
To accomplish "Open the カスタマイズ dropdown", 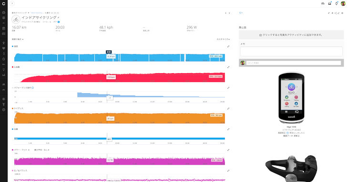I will pos(223,39).
